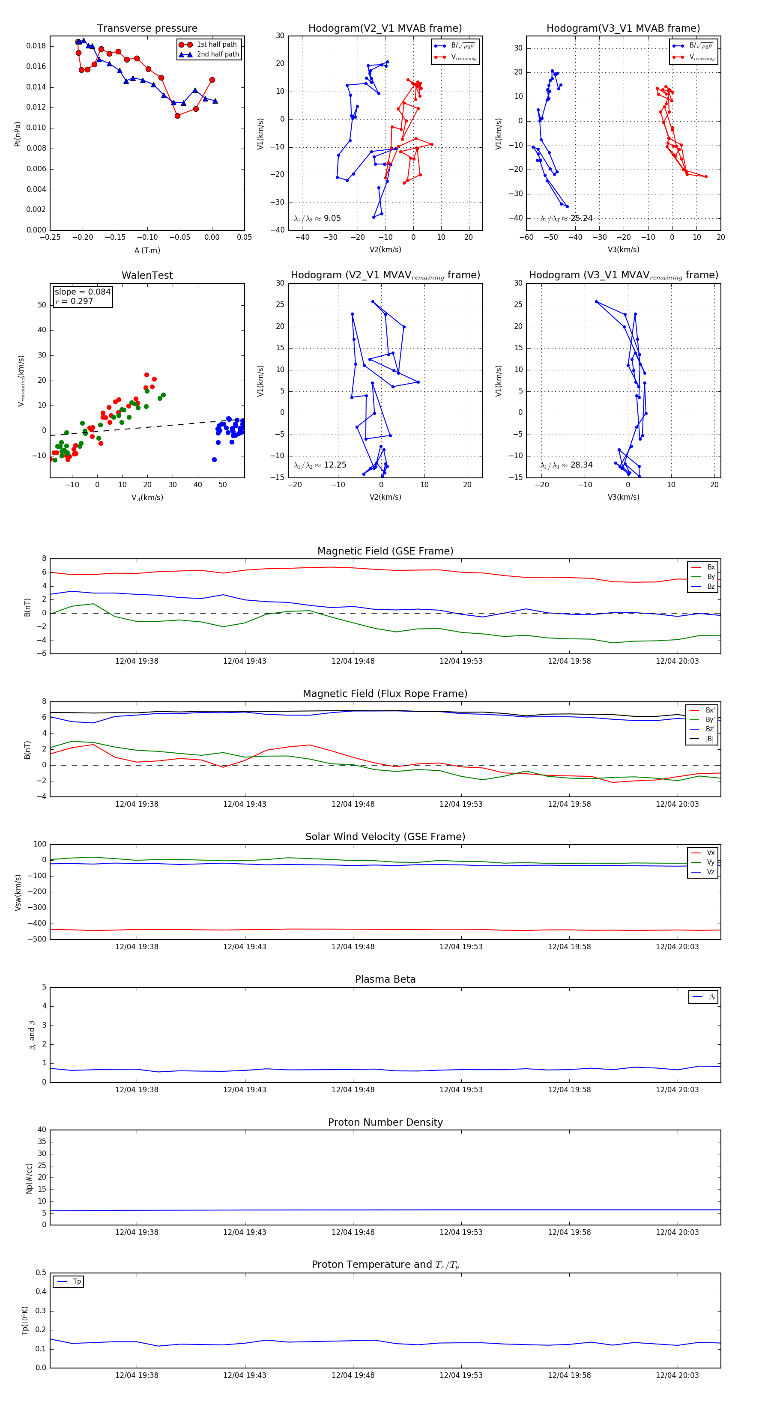The height and width of the screenshot is (1413, 771).
Task: Click the 'Magnetic Field (Flux Rope Frame)' title
Action: [385, 694]
